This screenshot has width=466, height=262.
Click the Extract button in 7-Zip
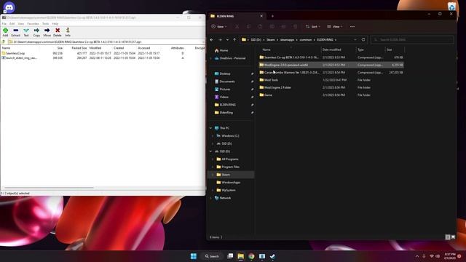pyautogui.click(x=16, y=32)
